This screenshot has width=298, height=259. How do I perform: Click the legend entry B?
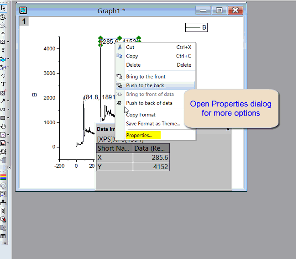point(196,28)
